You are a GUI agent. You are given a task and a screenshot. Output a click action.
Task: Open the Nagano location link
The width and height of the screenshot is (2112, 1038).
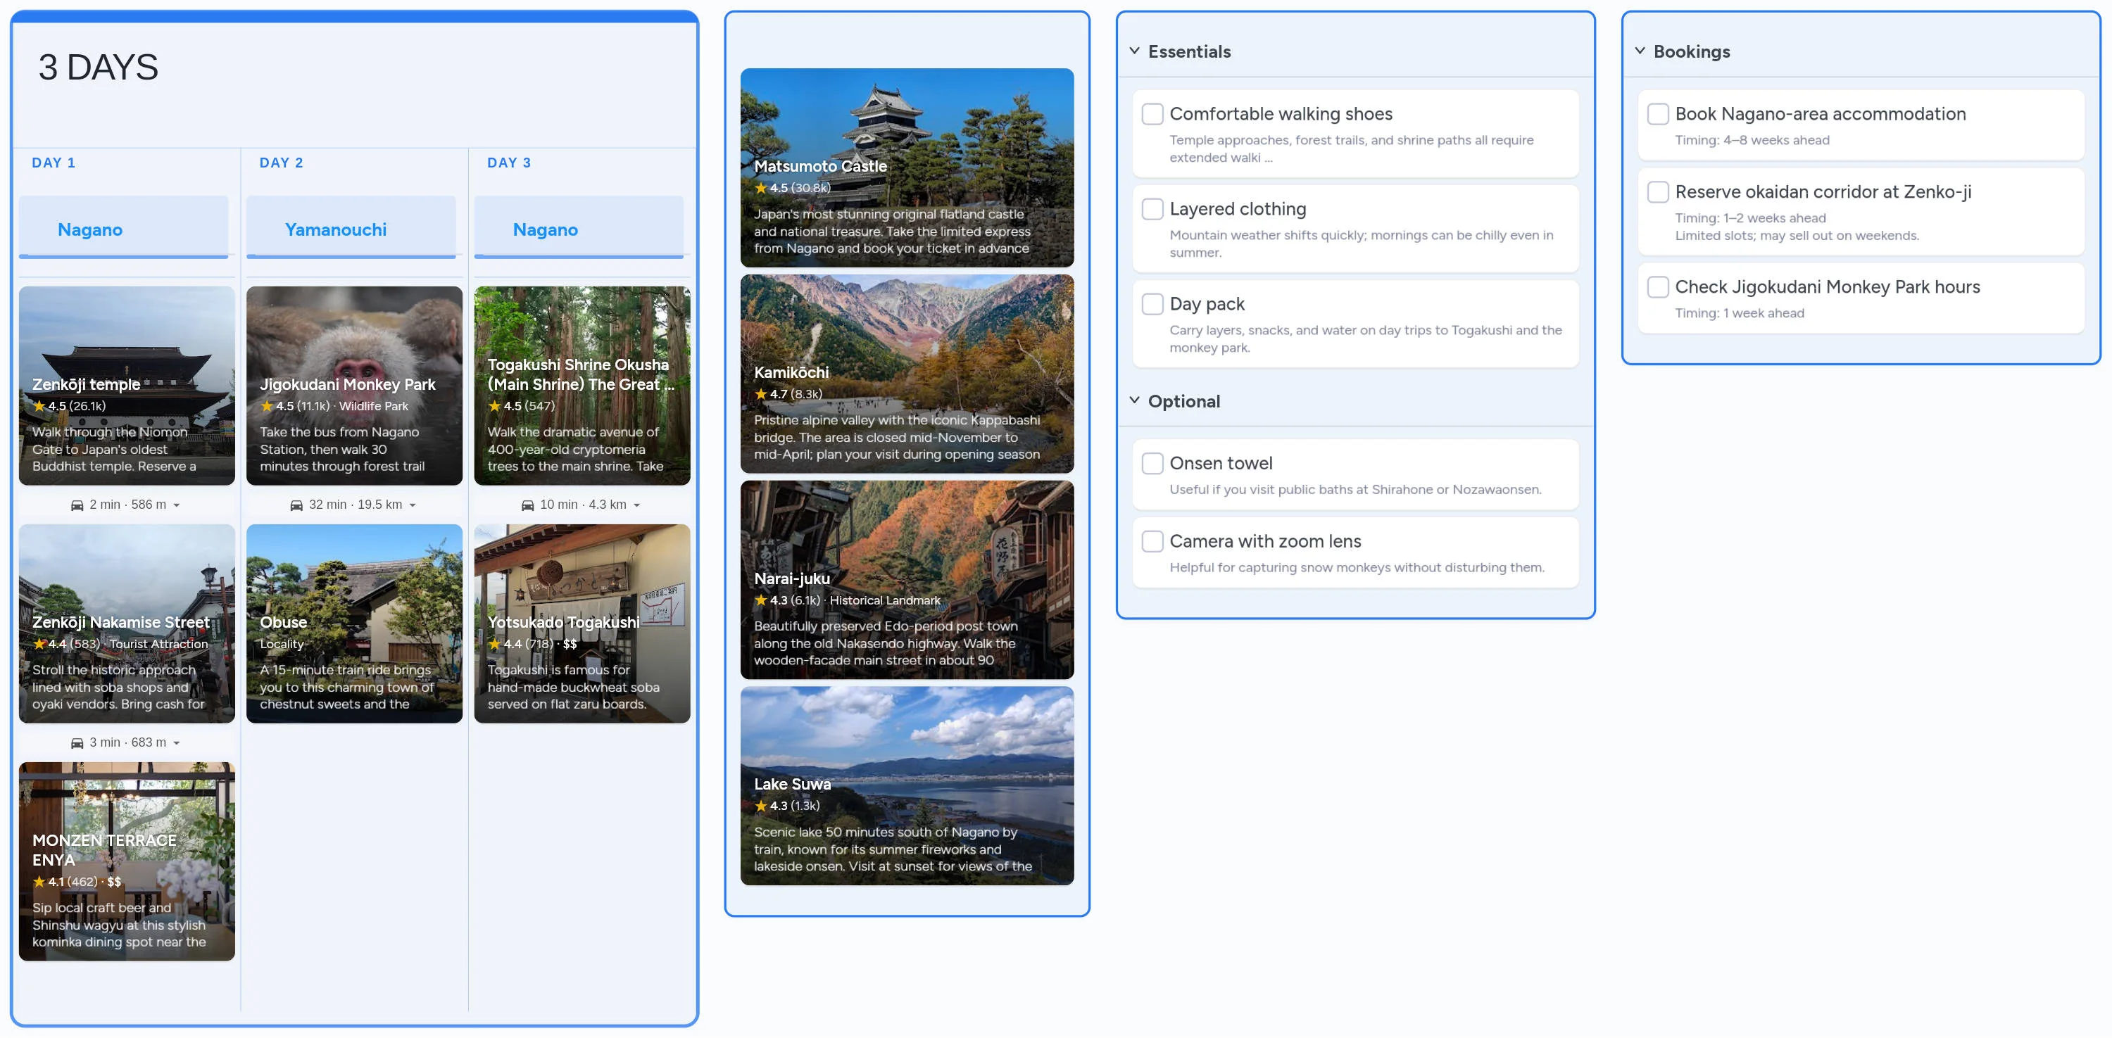click(x=90, y=229)
